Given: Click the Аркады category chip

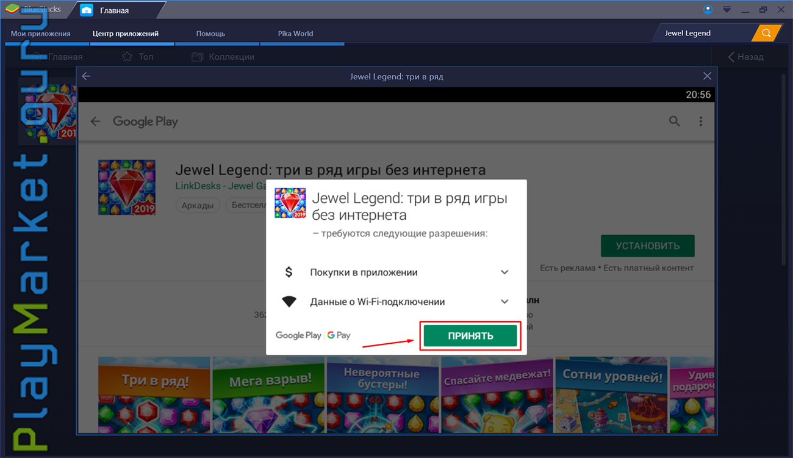Looking at the screenshot, I should coord(198,205).
